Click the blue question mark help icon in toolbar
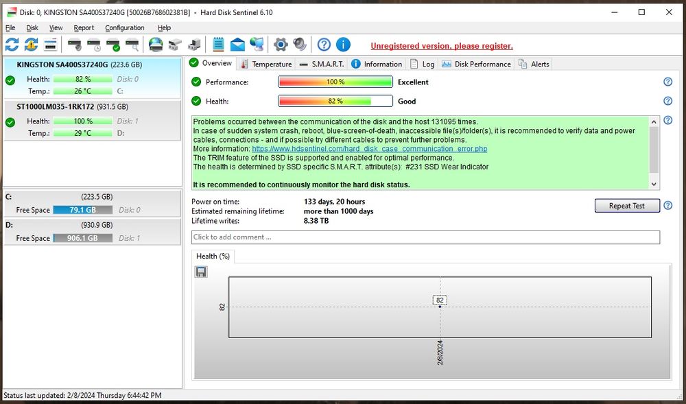686x404 pixels. click(x=324, y=45)
